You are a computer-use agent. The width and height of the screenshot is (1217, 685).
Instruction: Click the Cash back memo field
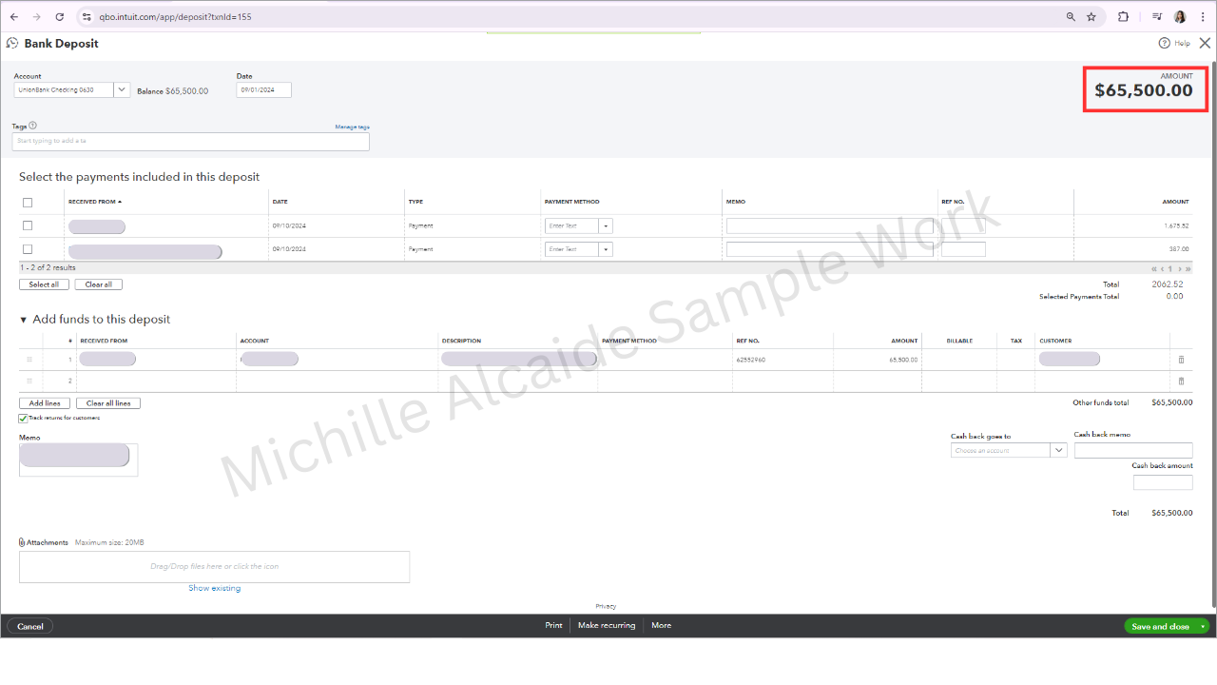click(1133, 451)
